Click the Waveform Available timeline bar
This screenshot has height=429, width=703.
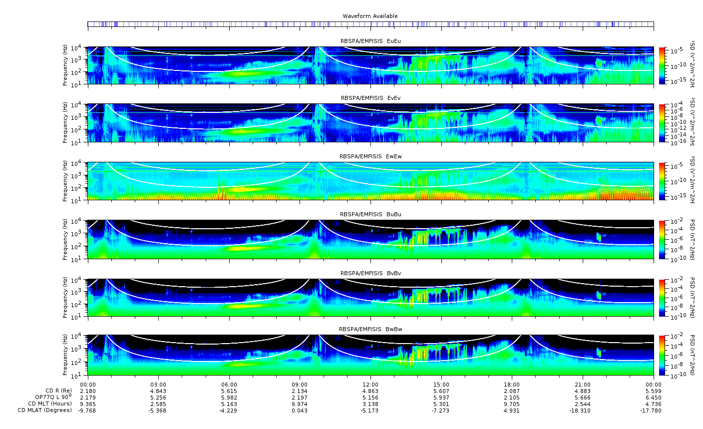point(370,24)
